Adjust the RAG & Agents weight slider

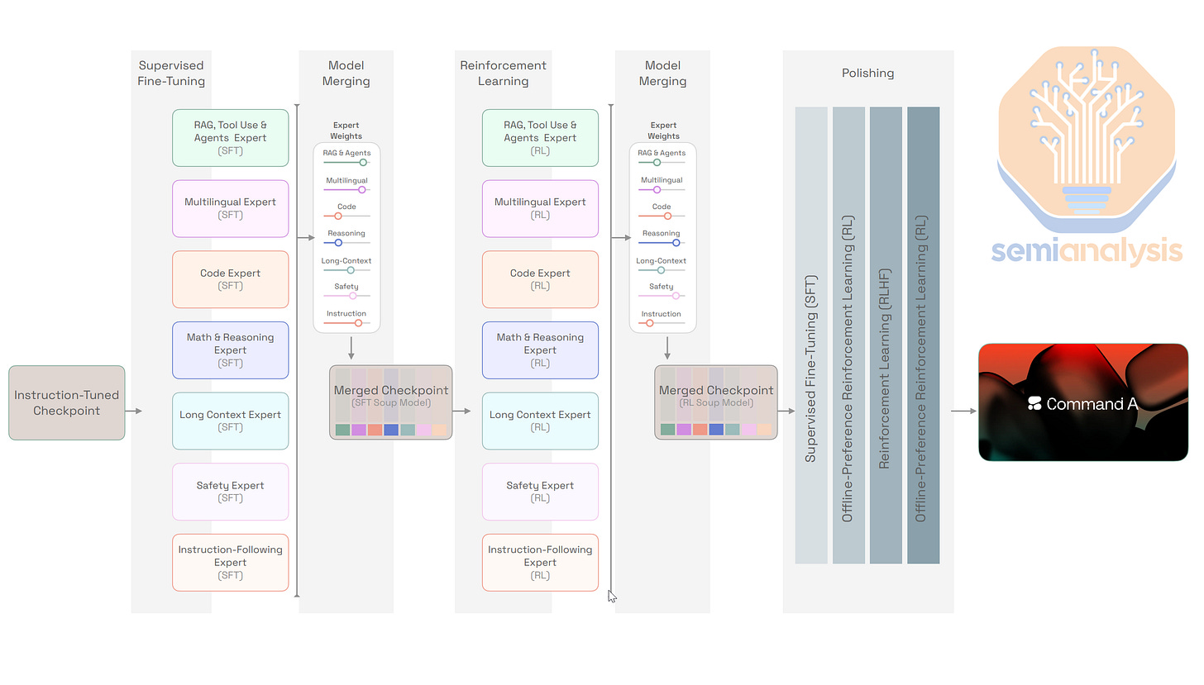coord(364,163)
